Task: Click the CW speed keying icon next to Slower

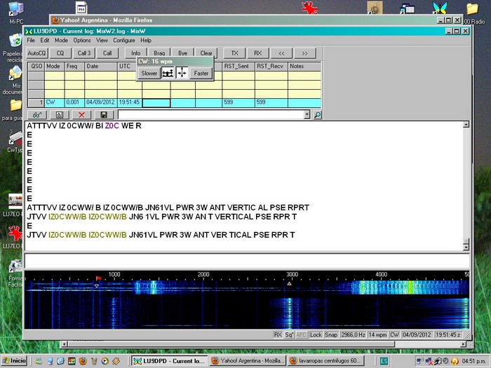Action: 168,73
